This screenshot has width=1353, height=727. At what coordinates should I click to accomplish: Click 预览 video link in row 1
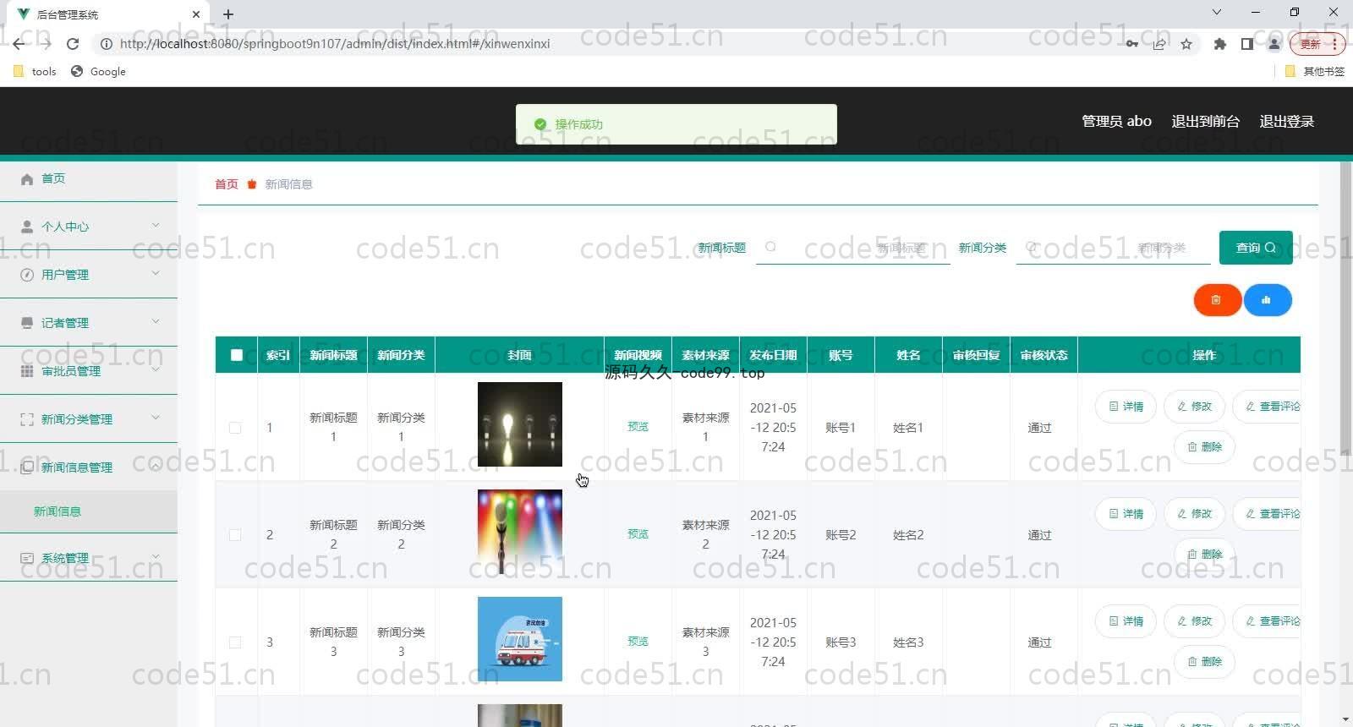pos(638,427)
